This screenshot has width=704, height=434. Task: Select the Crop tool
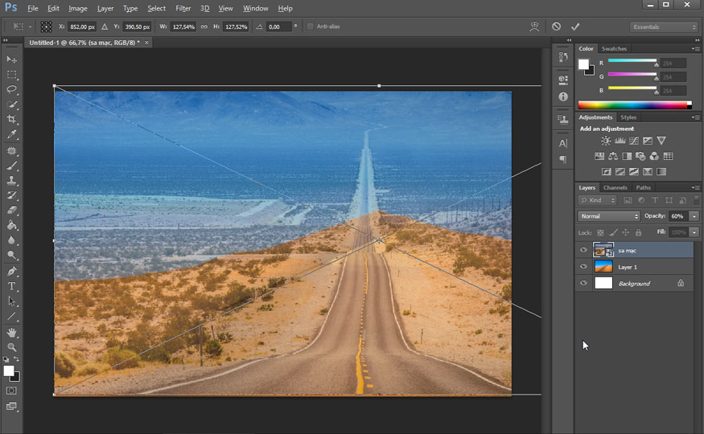[x=12, y=120]
